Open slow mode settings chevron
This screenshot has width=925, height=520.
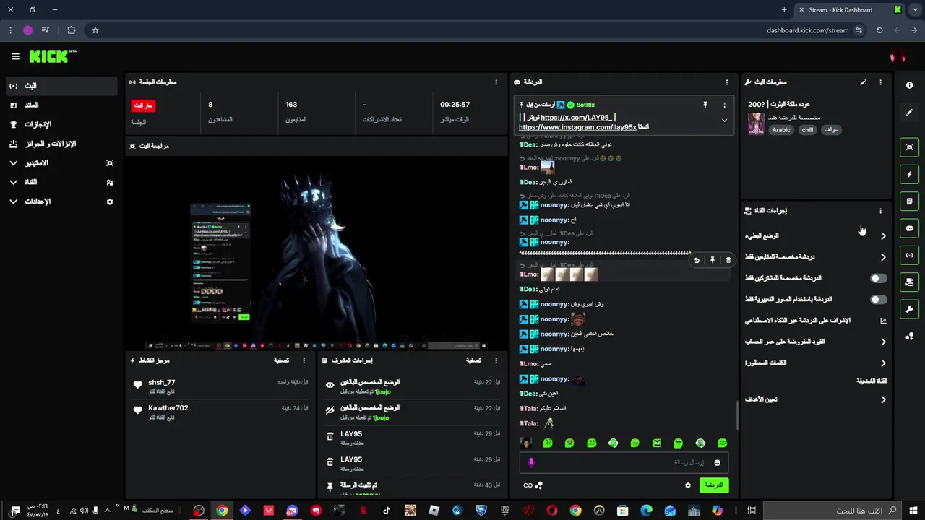pyautogui.click(x=883, y=236)
